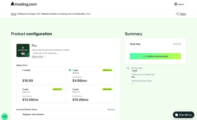Click the $377.75 total under 3 year
The width and height of the screenshot is (197, 120).
(76, 92)
